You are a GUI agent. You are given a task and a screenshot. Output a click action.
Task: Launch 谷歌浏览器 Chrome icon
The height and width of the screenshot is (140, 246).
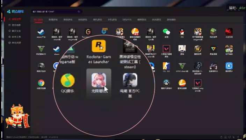41,83
